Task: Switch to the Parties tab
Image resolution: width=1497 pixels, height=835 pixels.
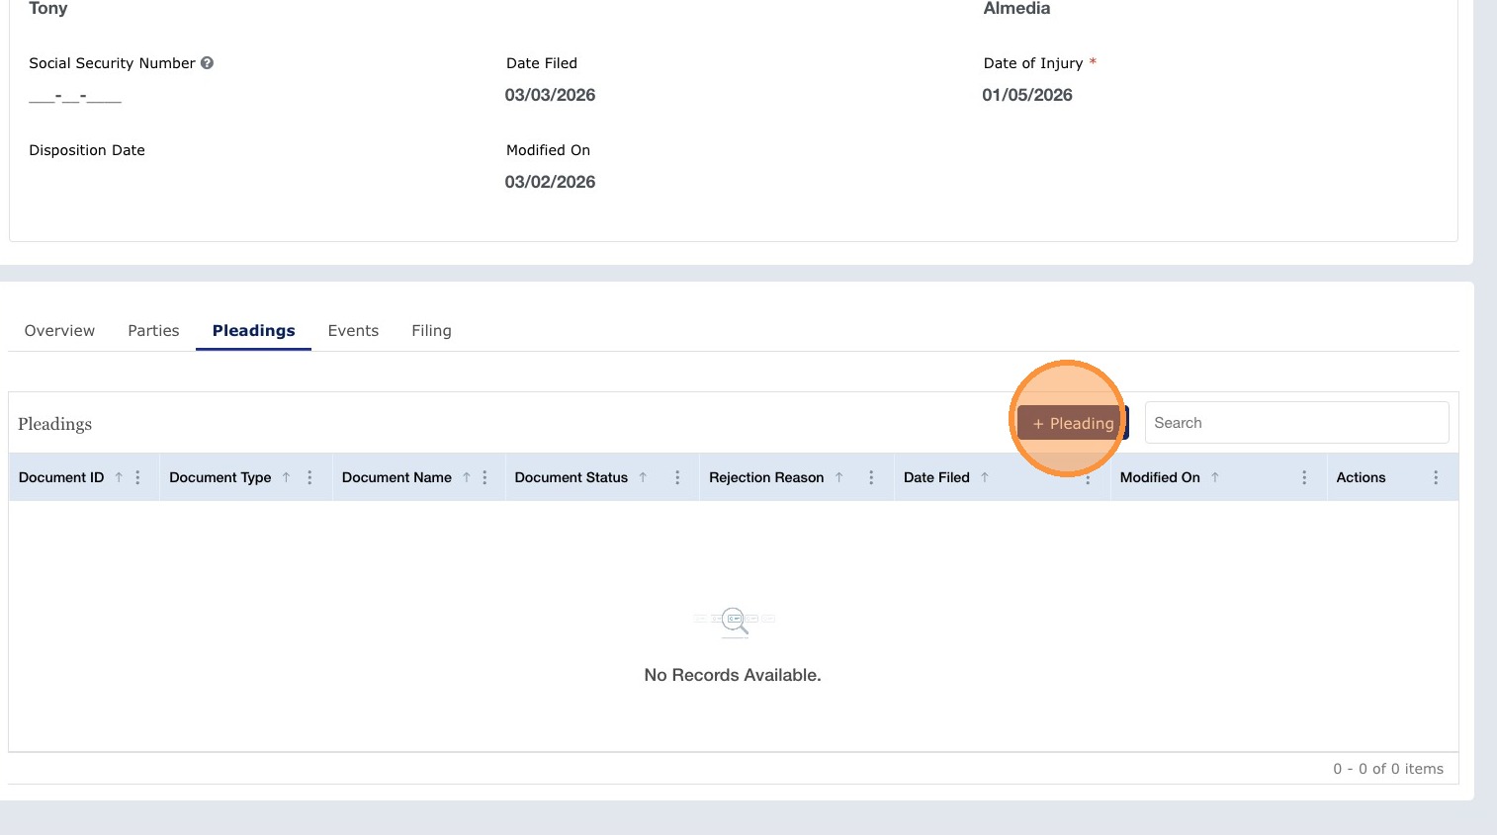Action: 153,331
